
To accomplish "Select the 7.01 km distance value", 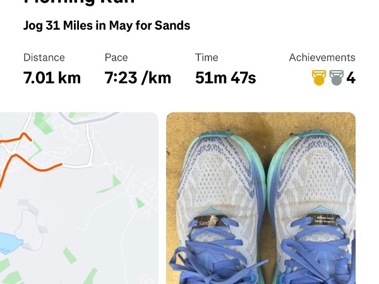I will [x=52, y=78].
